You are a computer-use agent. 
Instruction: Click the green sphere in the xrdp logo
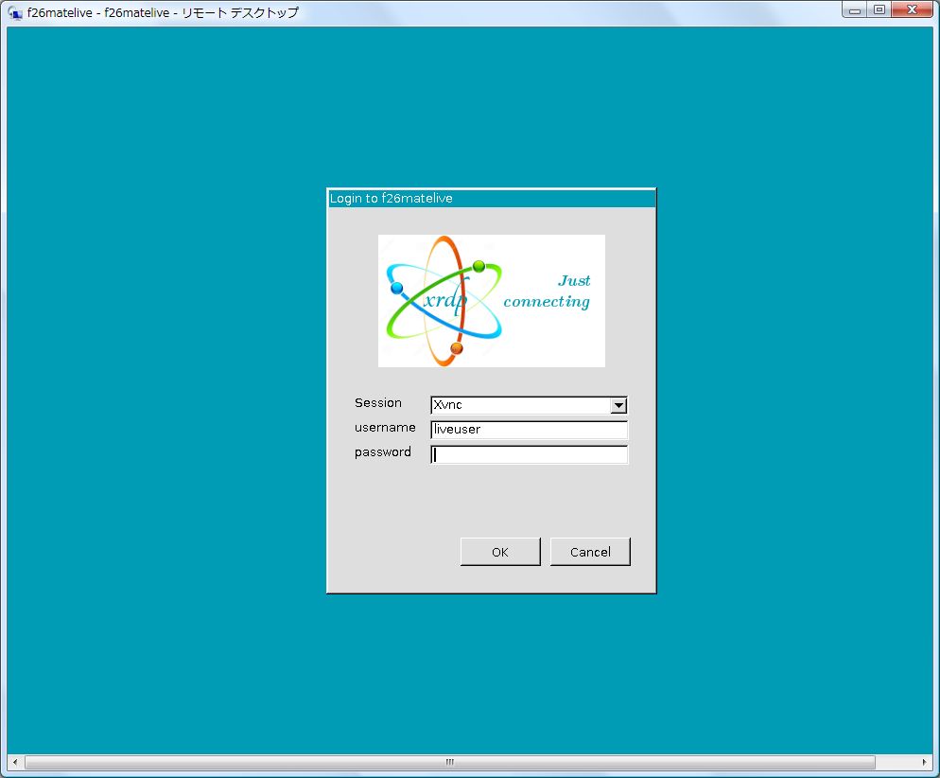click(479, 266)
